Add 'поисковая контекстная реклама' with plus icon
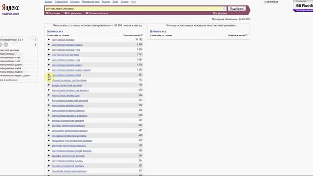 [49, 171]
